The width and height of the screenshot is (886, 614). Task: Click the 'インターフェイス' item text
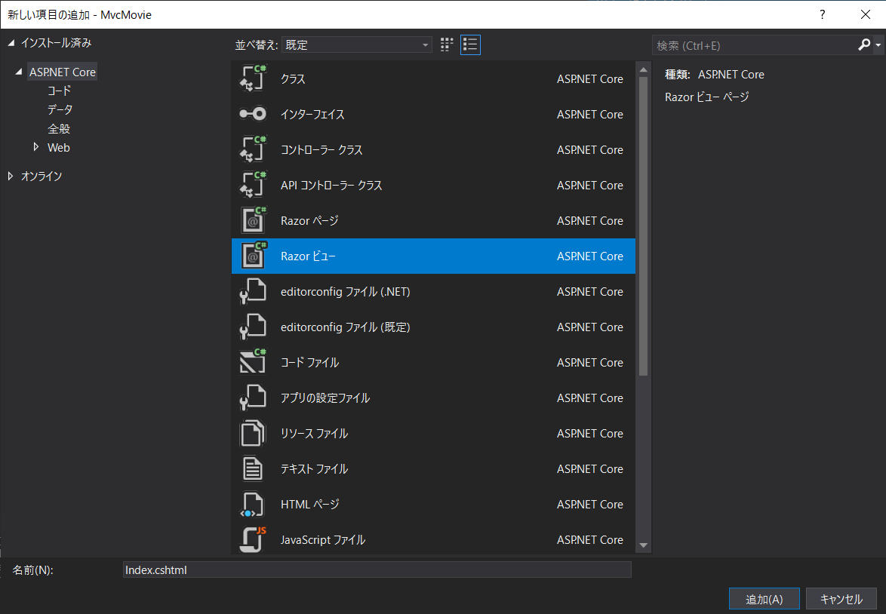(x=312, y=114)
